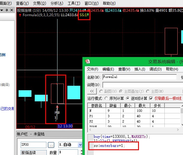183x155 pixels.
Task: Click parameter table scroll-left arrow
Action: [x=90, y=130]
